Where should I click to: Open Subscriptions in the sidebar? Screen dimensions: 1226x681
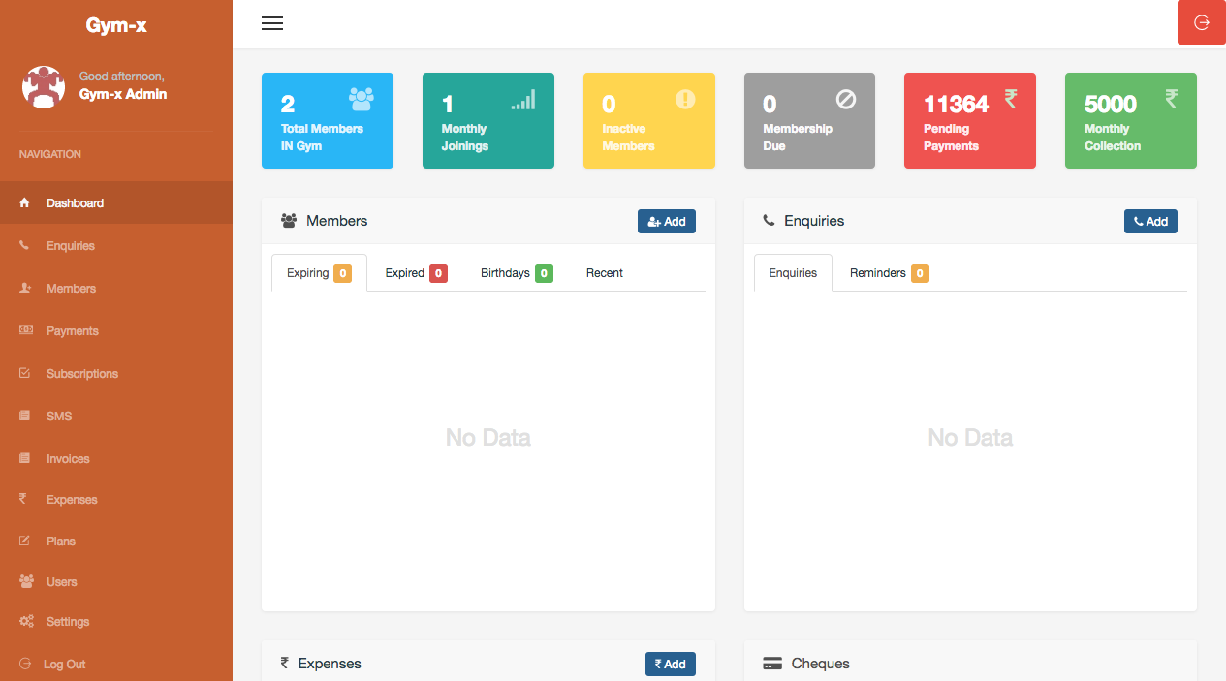click(x=81, y=374)
